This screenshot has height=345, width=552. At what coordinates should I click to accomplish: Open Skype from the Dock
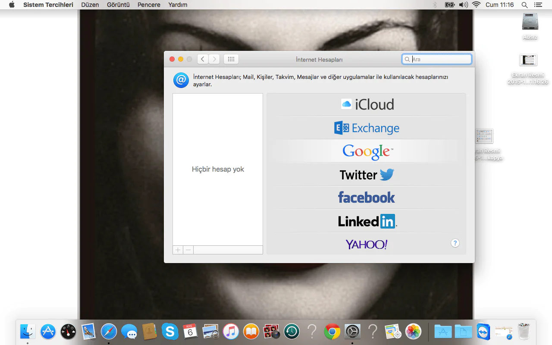pyautogui.click(x=169, y=331)
